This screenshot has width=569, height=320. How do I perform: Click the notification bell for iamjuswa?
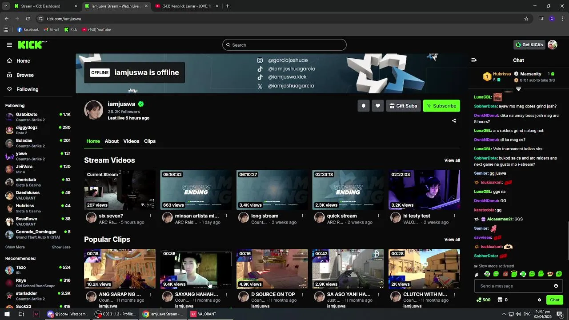(364, 106)
